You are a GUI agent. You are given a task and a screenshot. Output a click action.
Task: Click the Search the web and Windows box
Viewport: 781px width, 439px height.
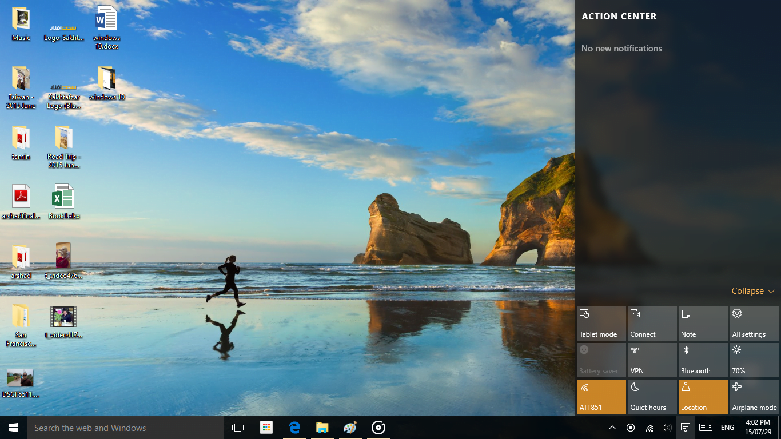[126, 428]
